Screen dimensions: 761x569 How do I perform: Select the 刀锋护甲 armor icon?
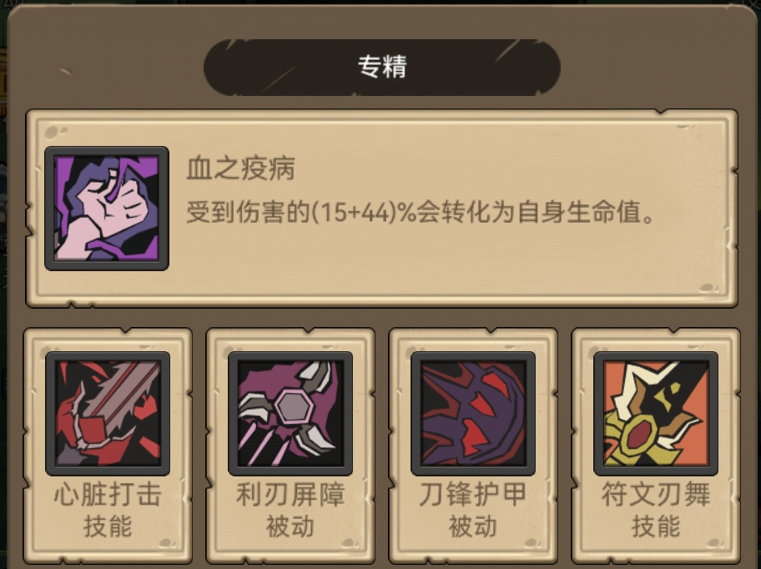point(473,414)
